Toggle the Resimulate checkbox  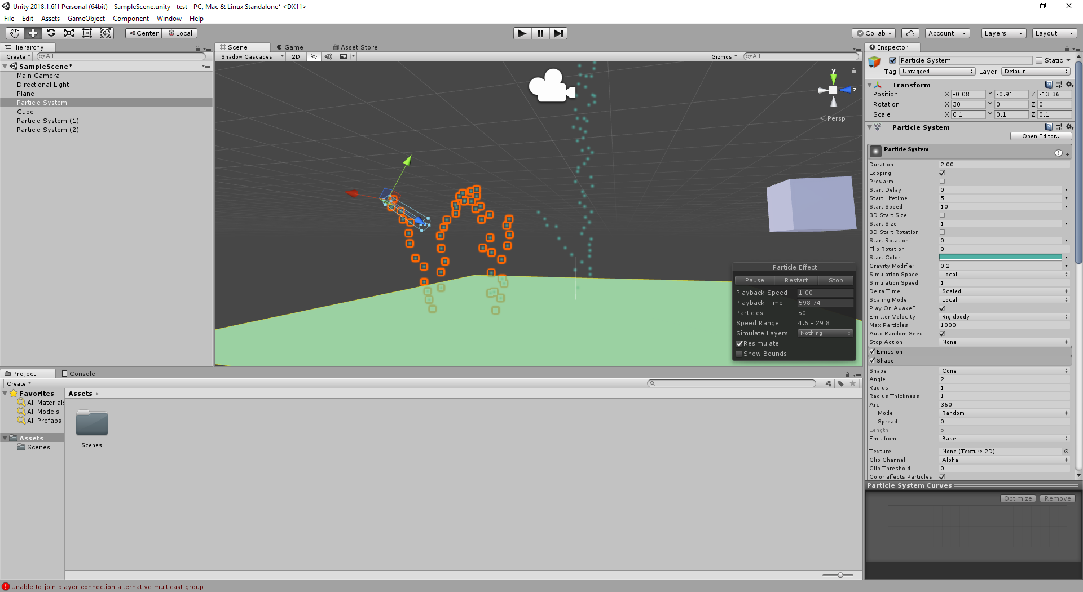[739, 343]
